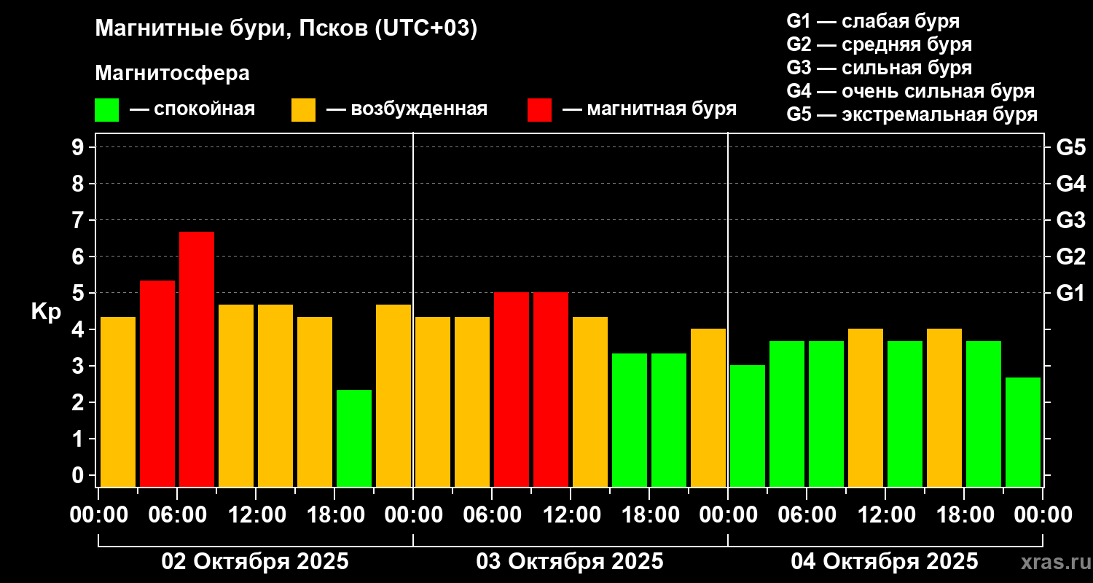Click the line "G1 — слабая буря"

point(873,21)
